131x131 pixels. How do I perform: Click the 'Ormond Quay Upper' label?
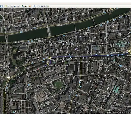[x=29, y=30]
